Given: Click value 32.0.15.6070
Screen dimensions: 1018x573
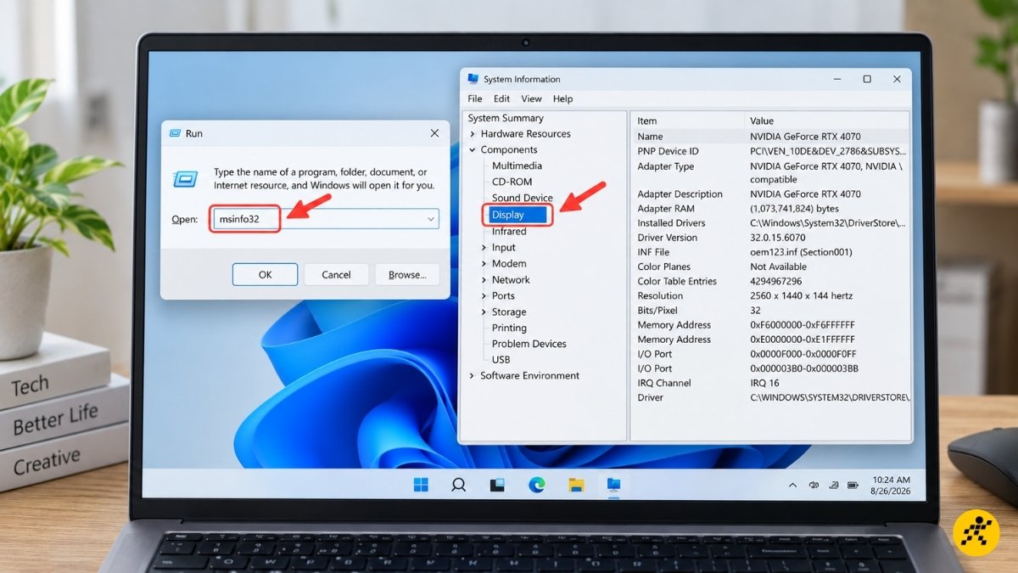Looking at the screenshot, I should click(x=778, y=238).
